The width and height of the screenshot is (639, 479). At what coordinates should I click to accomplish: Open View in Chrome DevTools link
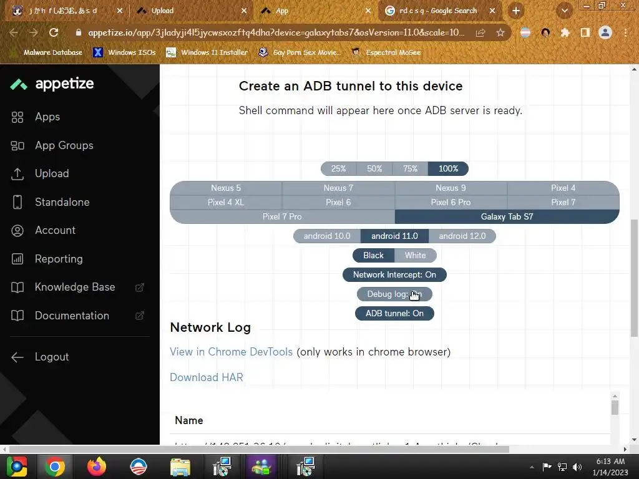tap(231, 352)
